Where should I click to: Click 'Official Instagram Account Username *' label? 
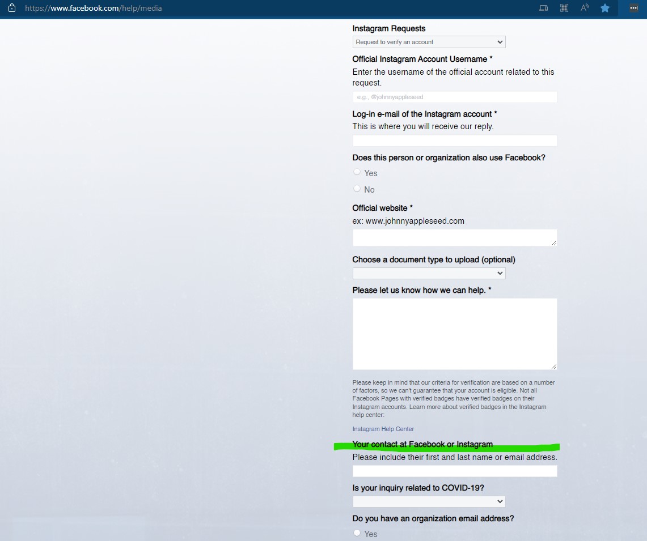click(422, 59)
